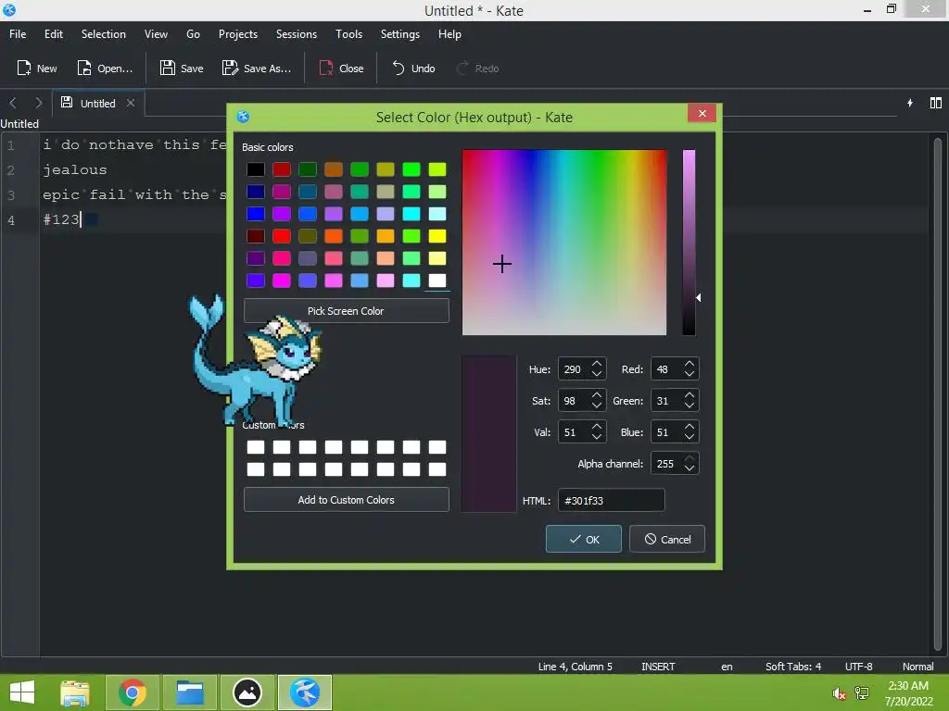Open file manager folder taskbar icon

[x=190, y=692]
